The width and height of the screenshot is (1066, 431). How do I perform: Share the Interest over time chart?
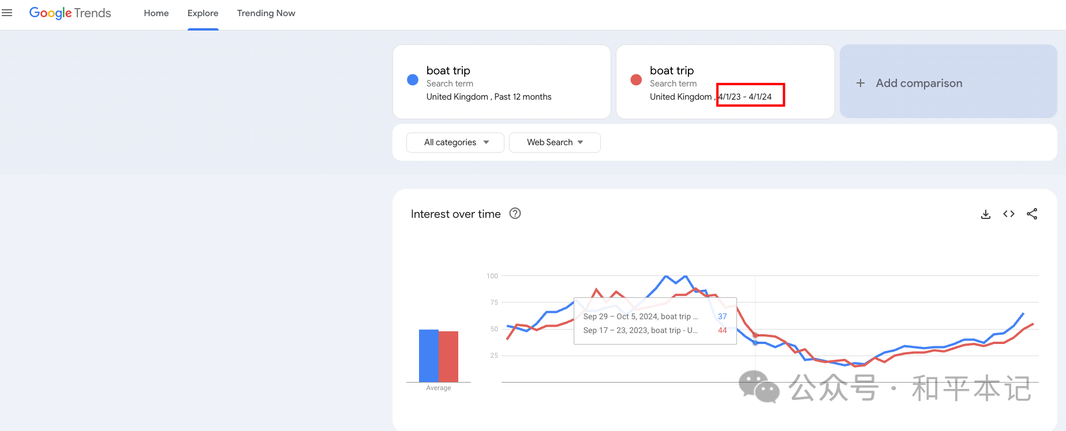click(x=1032, y=214)
